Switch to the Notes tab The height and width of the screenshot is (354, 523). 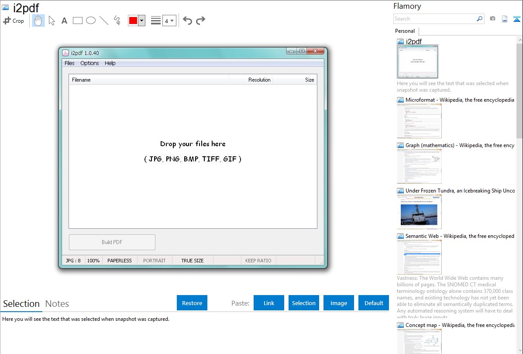(57, 304)
